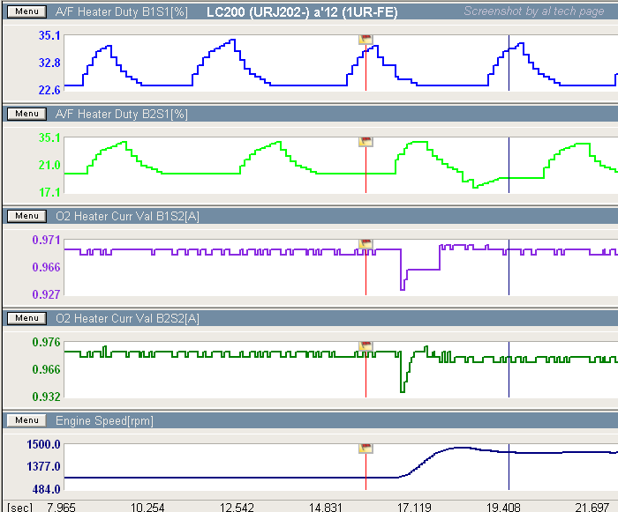Select the Engine Speed[rpm] title bar
618x512 pixels.
104,420
